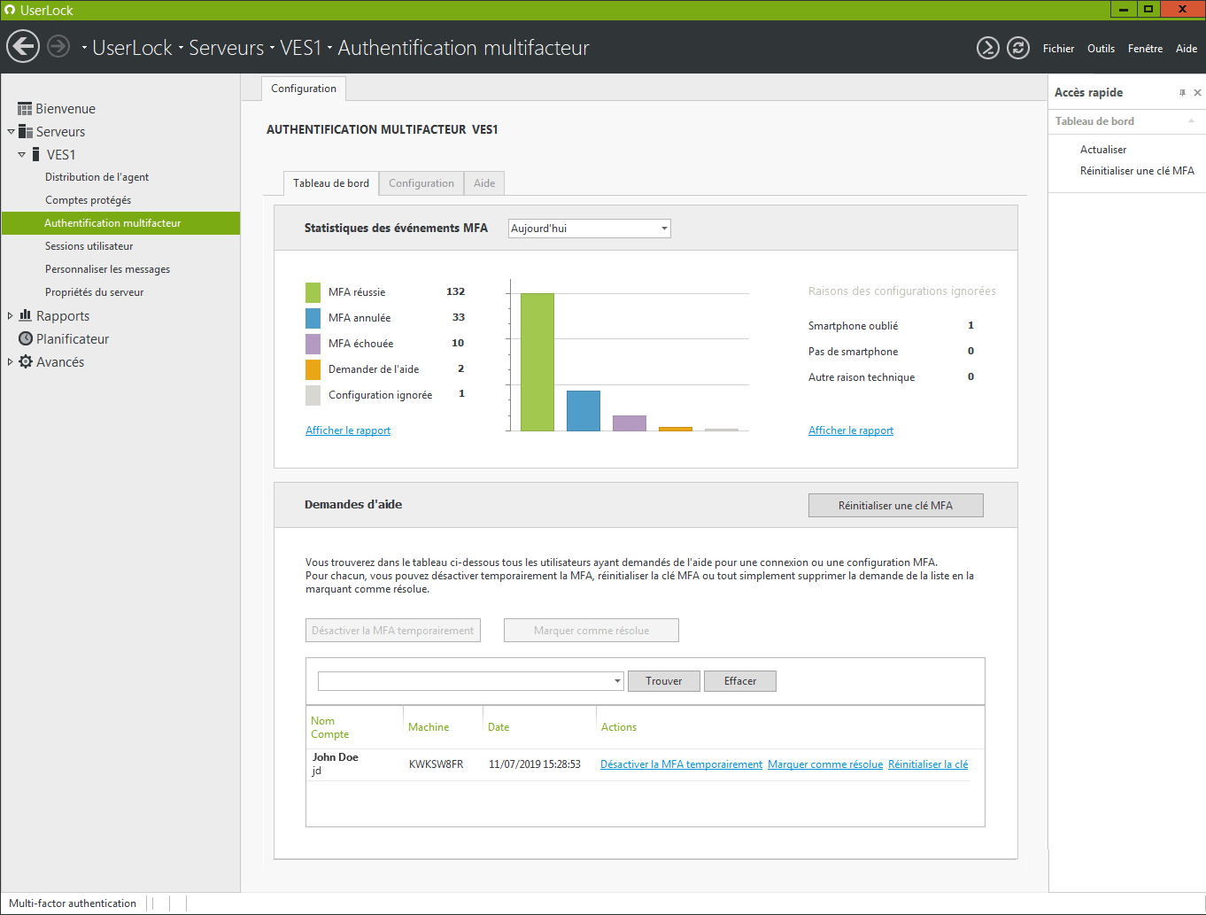Click the Réinitialiser une clé MFA button

pos(895,505)
